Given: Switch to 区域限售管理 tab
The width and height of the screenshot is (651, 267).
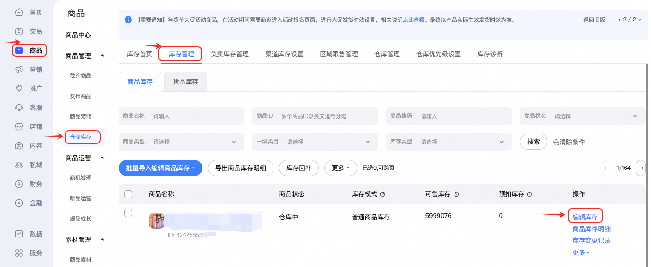Looking at the screenshot, I should point(339,54).
